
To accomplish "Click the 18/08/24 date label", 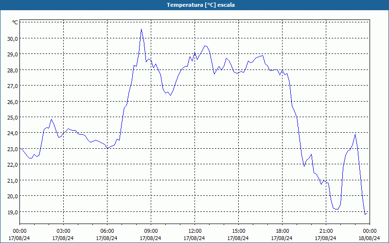I will tap(370, 238).
